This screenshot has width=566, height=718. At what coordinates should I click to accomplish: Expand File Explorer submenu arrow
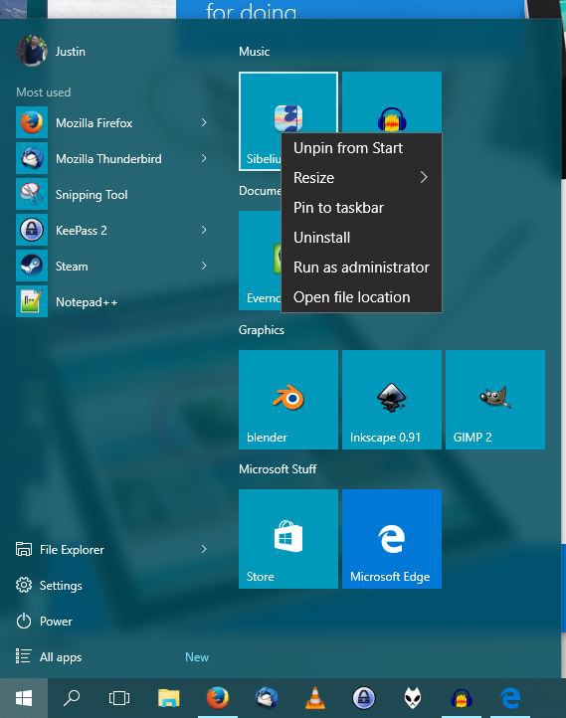click(204, 549)
